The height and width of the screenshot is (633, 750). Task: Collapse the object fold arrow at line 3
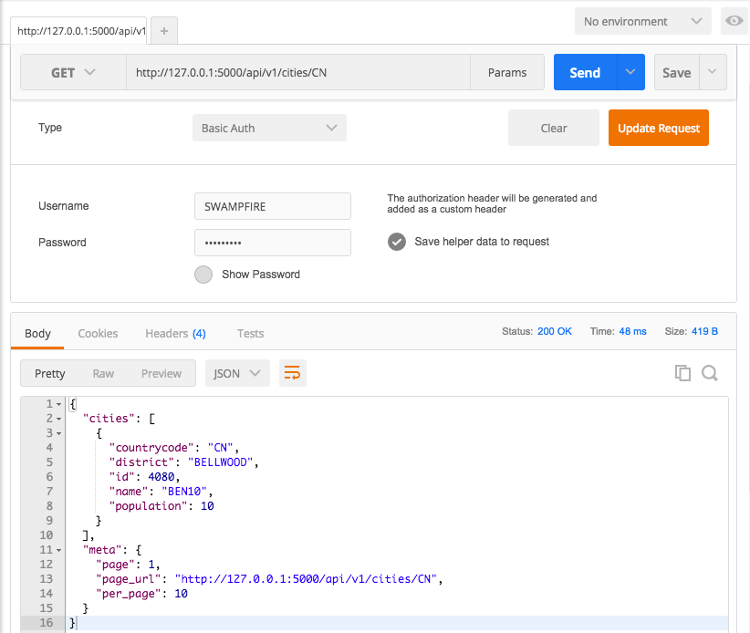pos(58,433)
